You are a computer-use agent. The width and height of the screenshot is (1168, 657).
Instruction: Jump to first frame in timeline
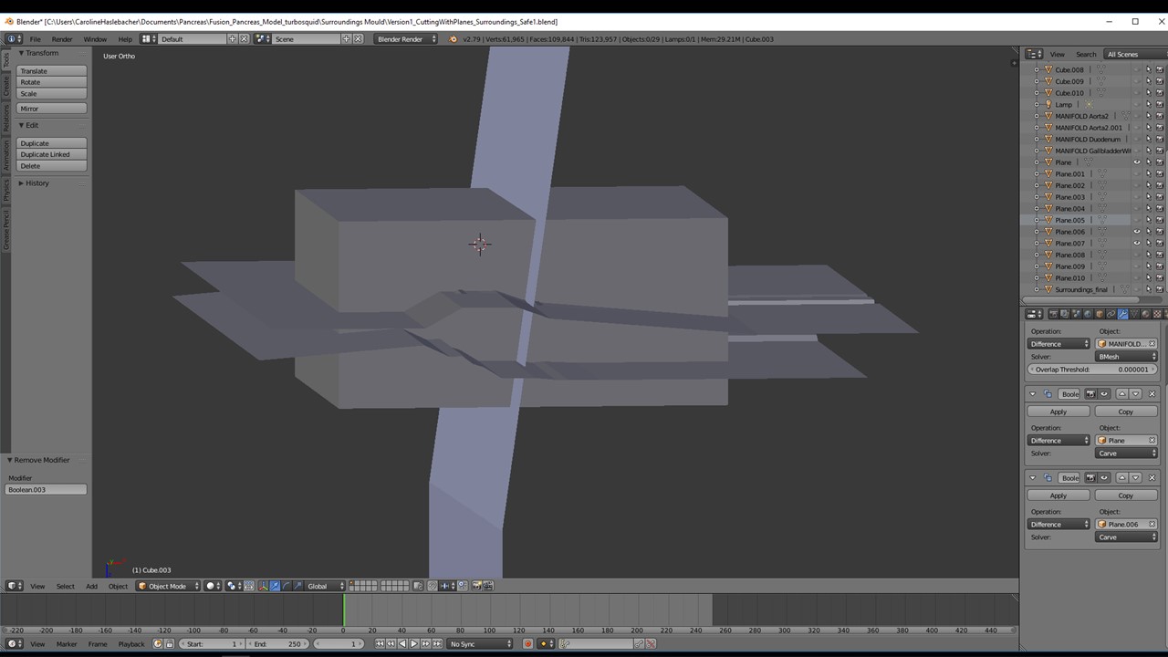[x=381, y=643]
